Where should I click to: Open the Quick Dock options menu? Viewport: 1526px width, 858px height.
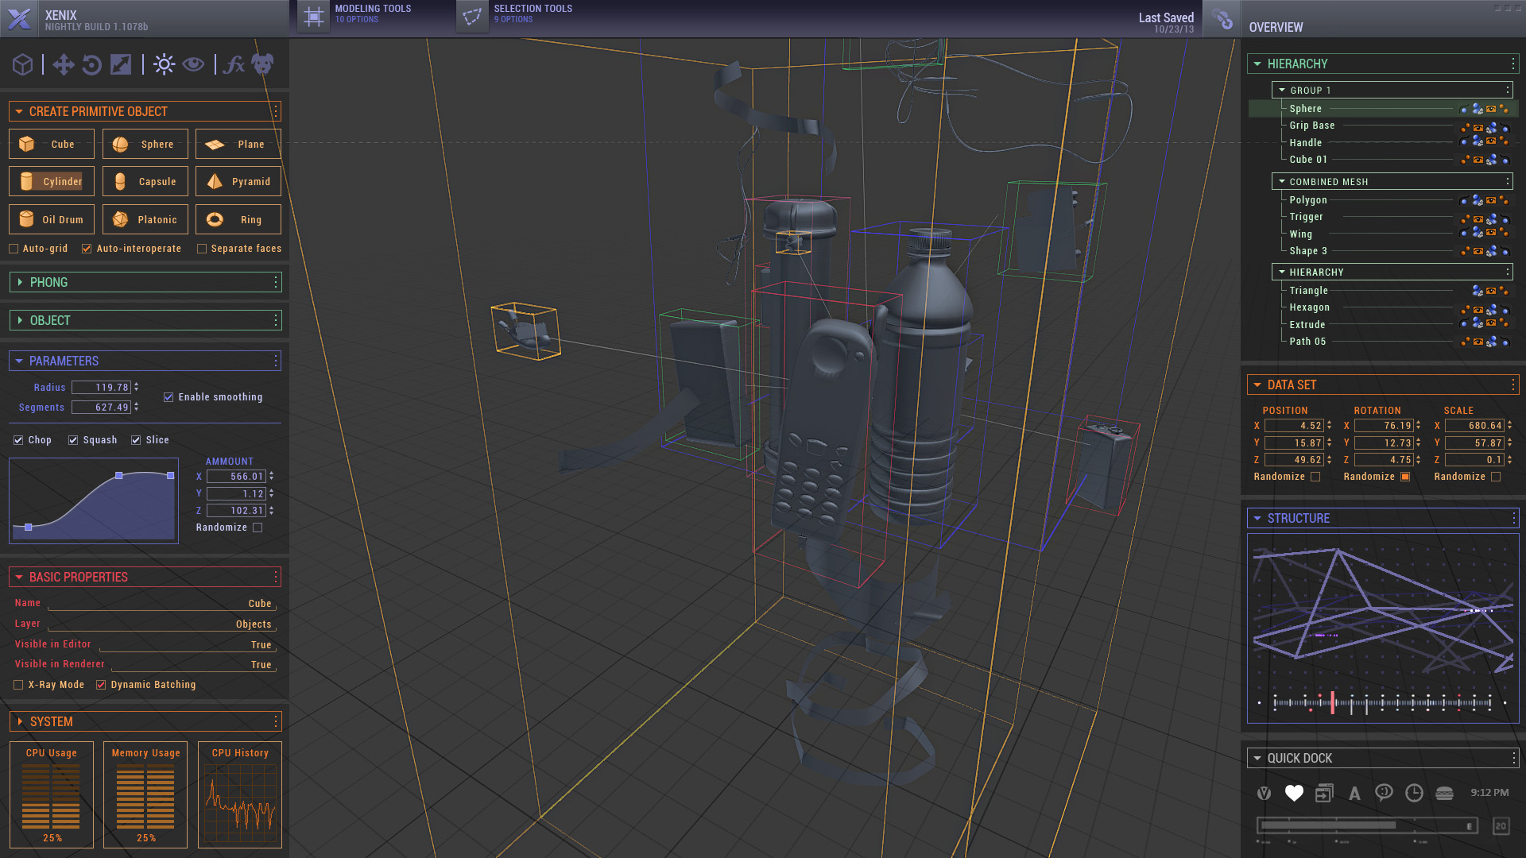1512,758
